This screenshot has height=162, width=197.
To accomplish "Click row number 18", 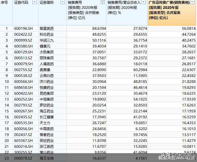I will [7, 129].
